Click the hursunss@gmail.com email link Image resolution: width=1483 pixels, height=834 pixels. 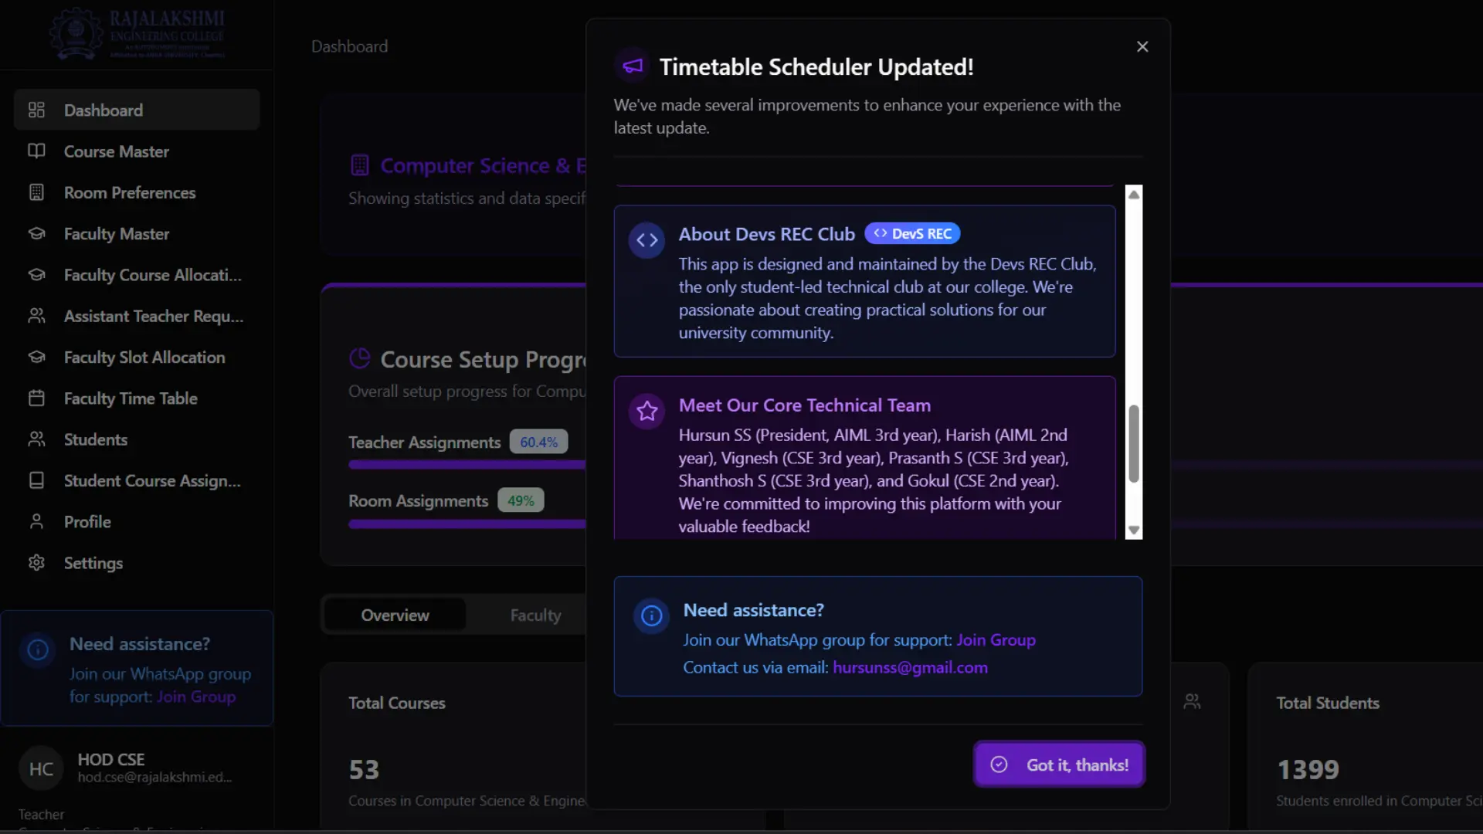click(x=910, y=667)
